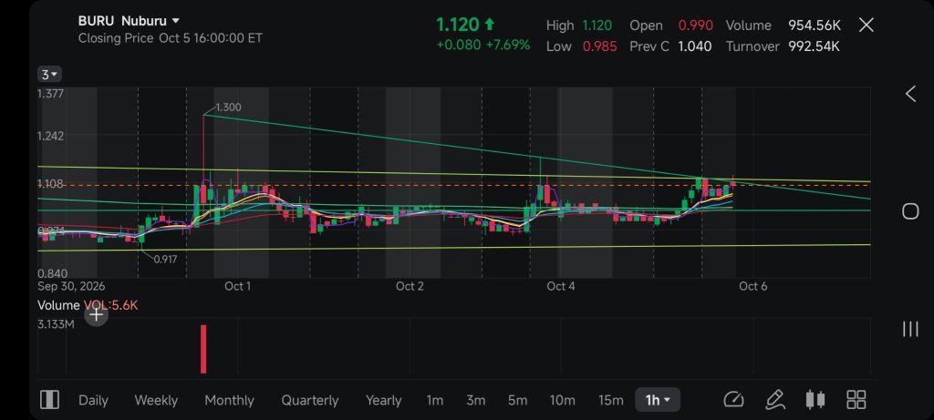Tap the Android home square button

pyautogui.click(x=910, y=211)
